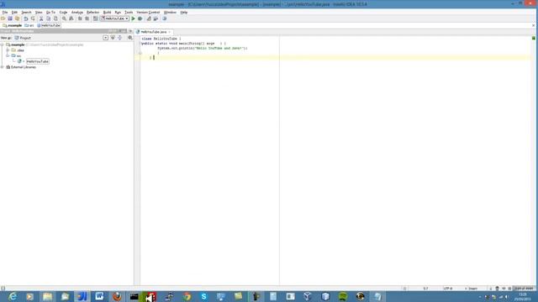Click the small dropdown box in Project panel toolbar
Viewport: 538px width, 302px height.
coord(105,38)
